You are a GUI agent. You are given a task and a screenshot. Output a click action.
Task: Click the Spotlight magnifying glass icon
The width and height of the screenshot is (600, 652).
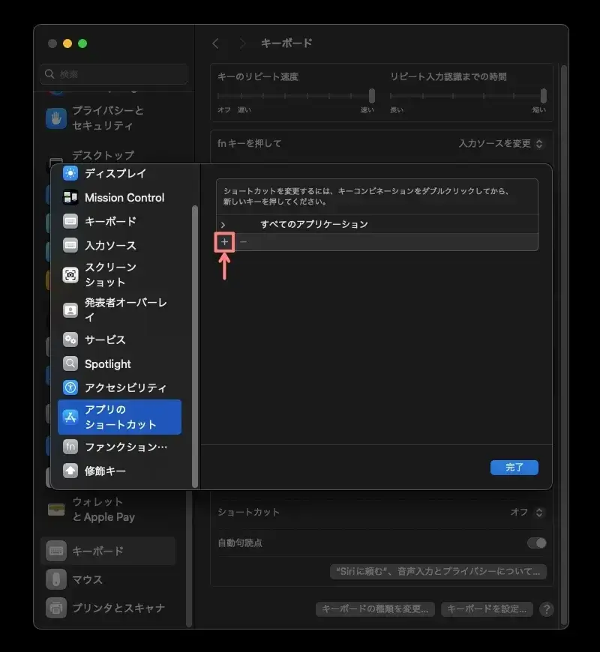(71, 363)
